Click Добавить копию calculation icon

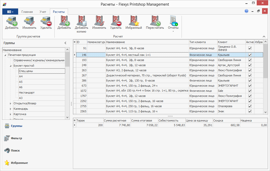point(82,24)
